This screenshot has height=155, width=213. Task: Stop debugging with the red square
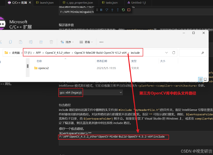coord(129,10)
